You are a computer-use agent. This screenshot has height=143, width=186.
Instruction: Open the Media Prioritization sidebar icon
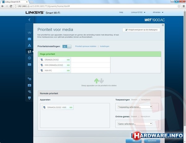[x=29, y=51]
